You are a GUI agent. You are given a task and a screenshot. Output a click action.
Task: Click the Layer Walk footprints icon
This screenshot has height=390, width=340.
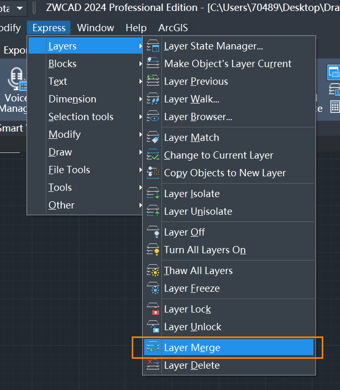click(x=153, y=99)
